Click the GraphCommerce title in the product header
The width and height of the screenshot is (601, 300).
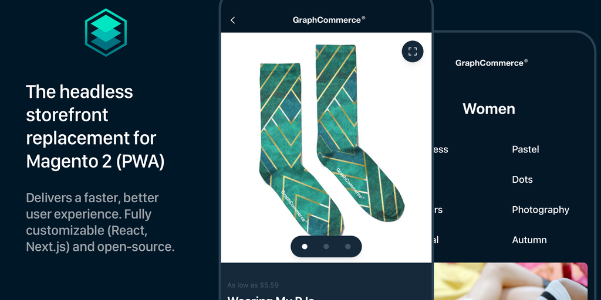tap(329, 20)
